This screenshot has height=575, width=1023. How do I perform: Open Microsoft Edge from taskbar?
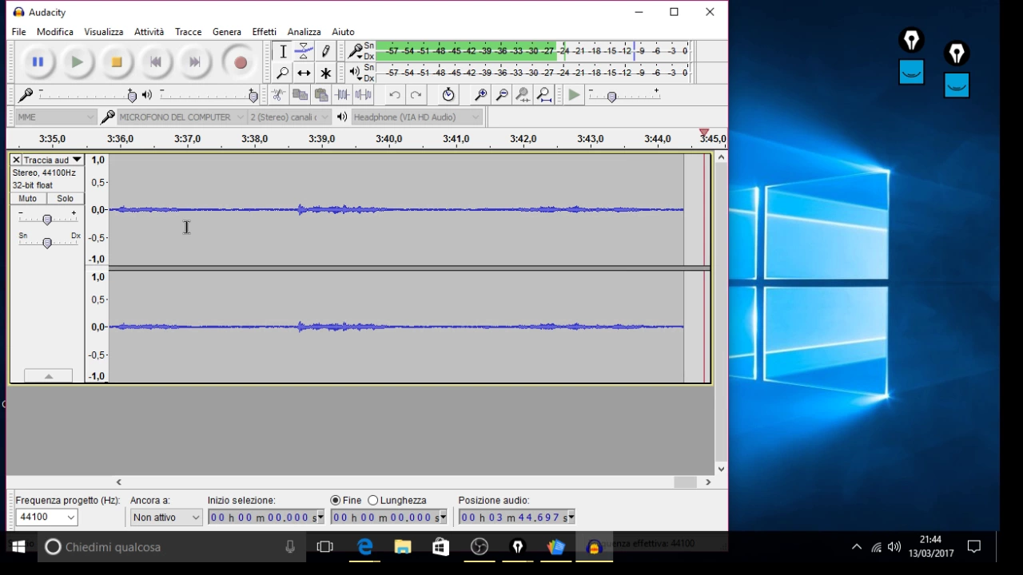coord(364,547)
